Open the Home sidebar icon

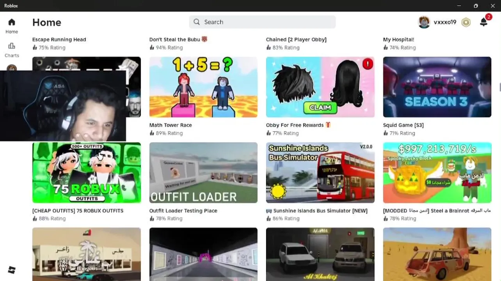point(12,22)
